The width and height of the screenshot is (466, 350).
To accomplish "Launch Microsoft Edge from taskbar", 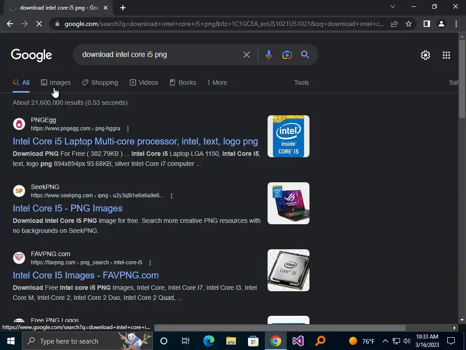I will [208, 341].
